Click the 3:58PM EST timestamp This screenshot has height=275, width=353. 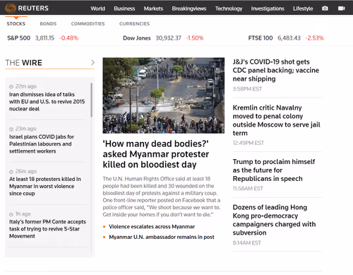(x=247, y=89)
